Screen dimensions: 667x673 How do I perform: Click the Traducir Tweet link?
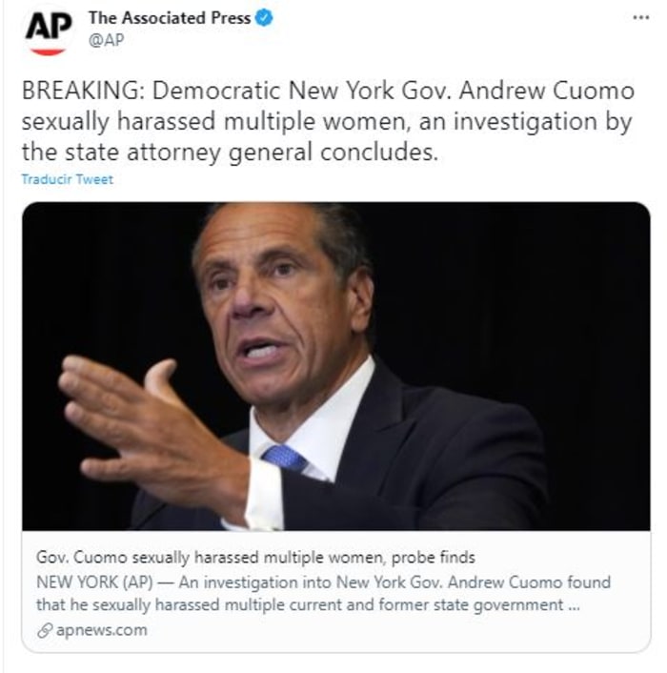(x=67, y=179)
